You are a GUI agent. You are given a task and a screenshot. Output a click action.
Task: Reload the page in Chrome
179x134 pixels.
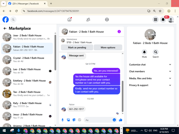click(x=16, y=11)
